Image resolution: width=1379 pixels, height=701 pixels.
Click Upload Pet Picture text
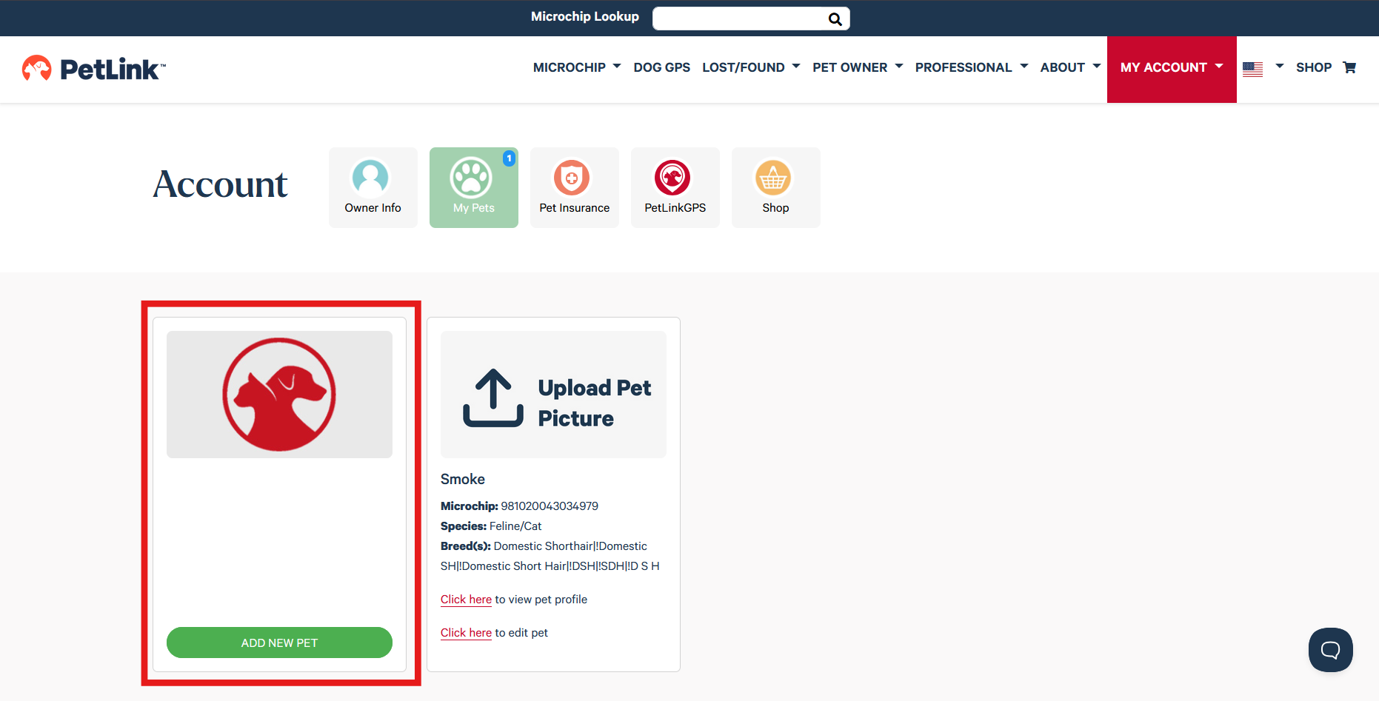[595, 403]
